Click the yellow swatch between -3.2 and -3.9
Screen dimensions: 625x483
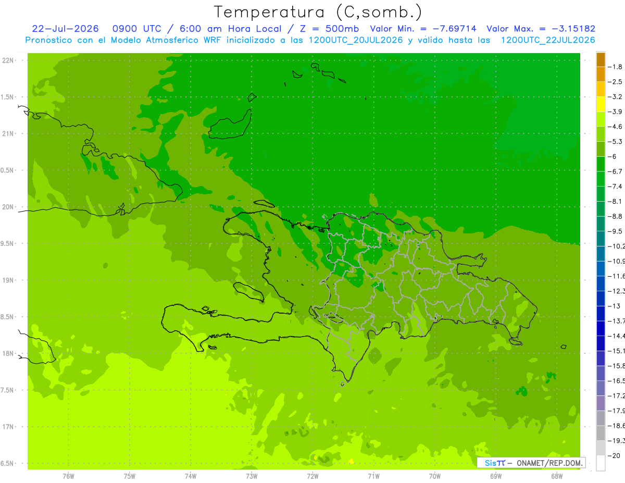pyautogui.click(x=601, y=104)
